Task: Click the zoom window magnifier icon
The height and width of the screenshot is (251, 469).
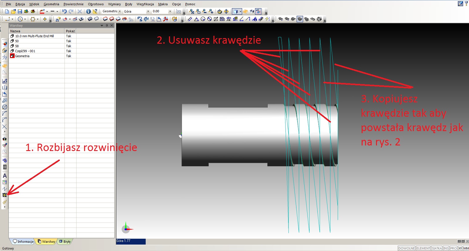Action: point(198,11)
